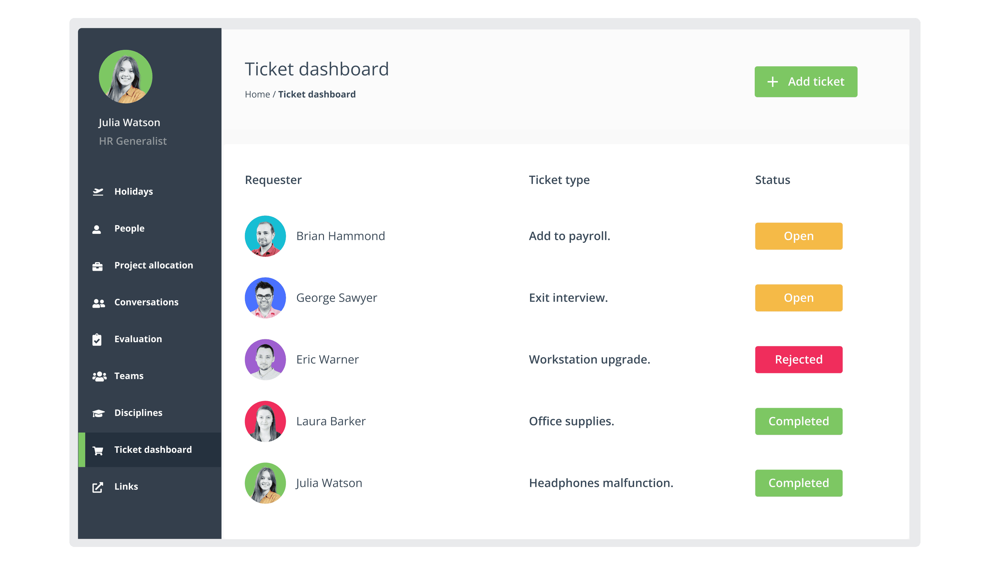The height and width of the screenshot is (566, 990).
Task: Click the Disciplines graduation cap icon
Action: (99, 413)
